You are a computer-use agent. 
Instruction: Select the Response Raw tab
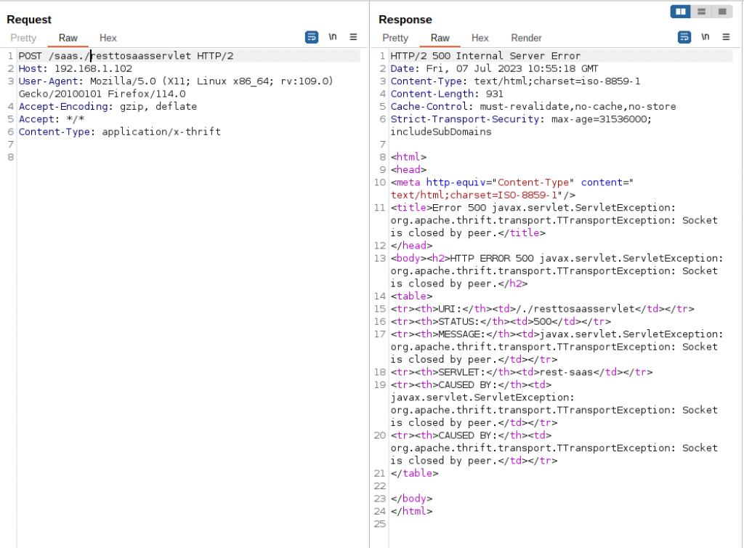point(440,38)
